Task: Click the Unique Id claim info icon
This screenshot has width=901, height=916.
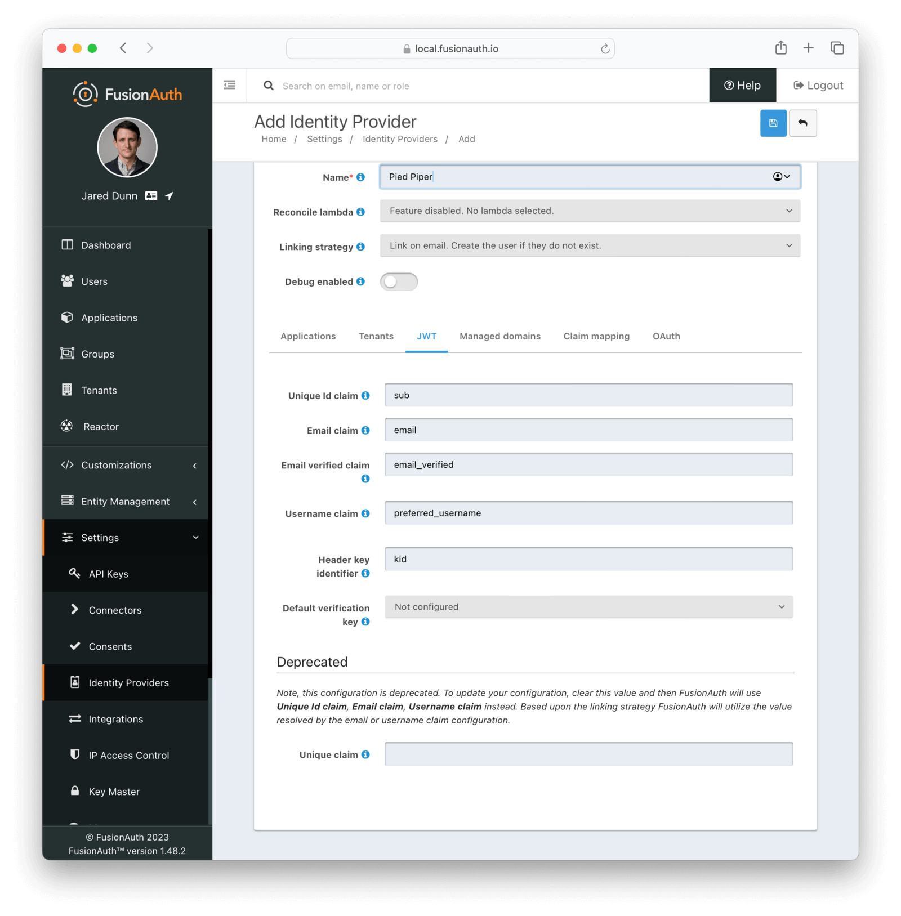Action: pyautogui.click(x=365, y=396)
